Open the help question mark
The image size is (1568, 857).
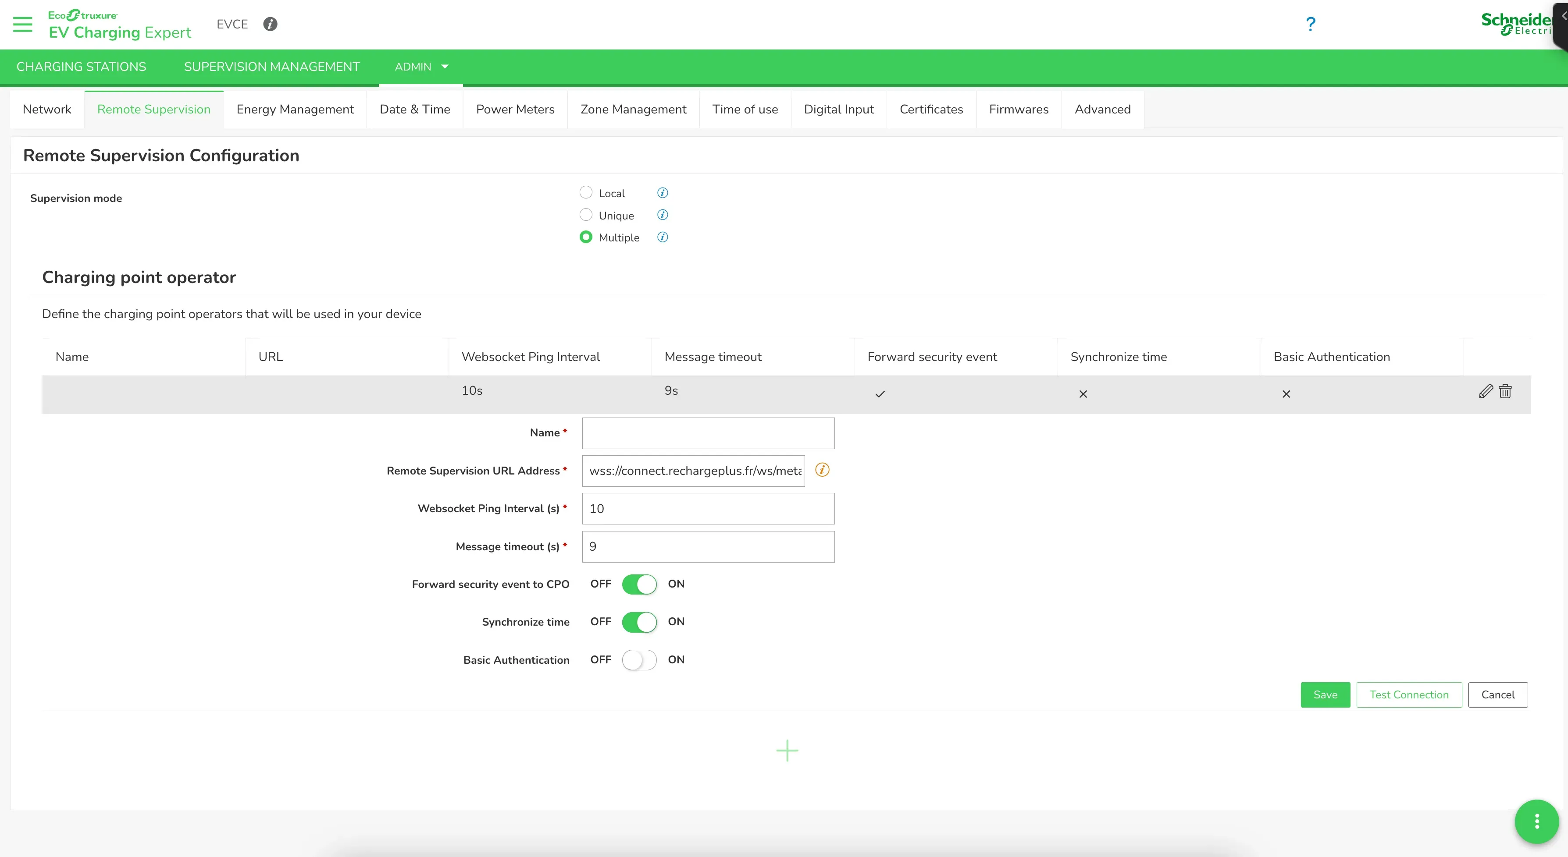point(1311,25)
